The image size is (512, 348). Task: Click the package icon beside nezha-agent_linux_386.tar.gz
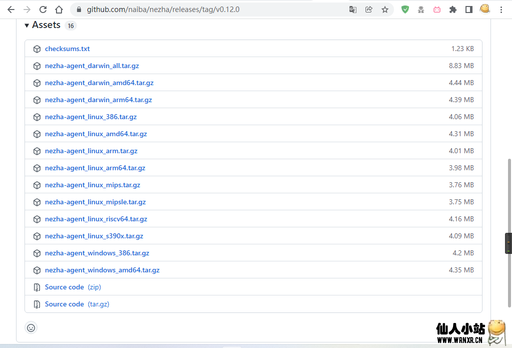[x=37, y=117]
